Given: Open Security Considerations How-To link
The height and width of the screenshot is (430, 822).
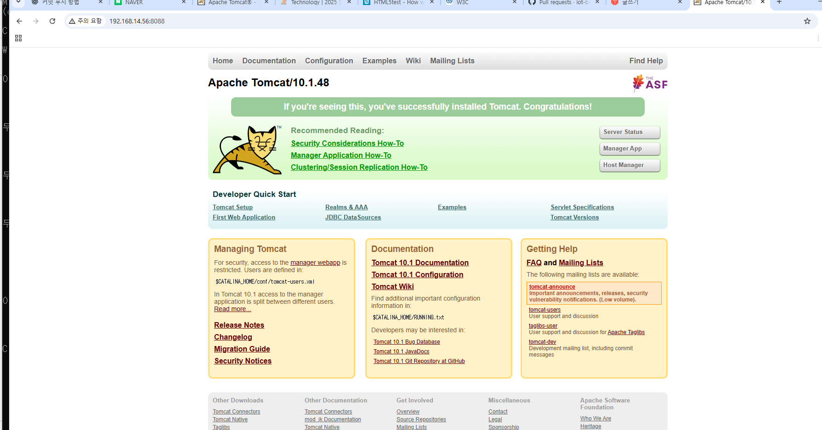Looking at the screenshot, I should 347,143.
